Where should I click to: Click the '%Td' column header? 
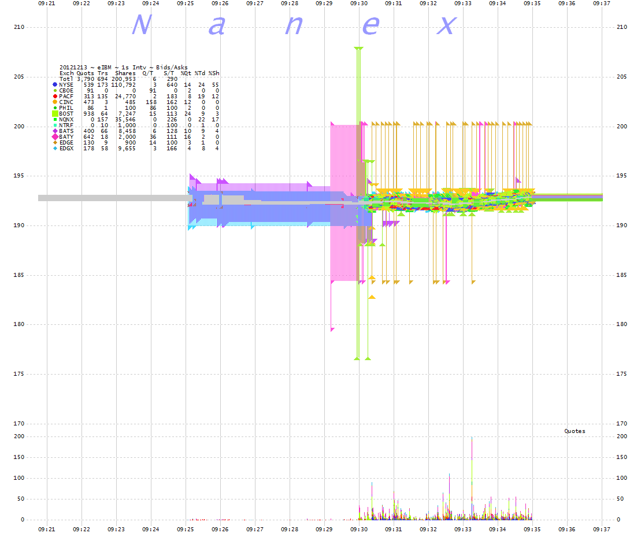[x=200, y=73]
